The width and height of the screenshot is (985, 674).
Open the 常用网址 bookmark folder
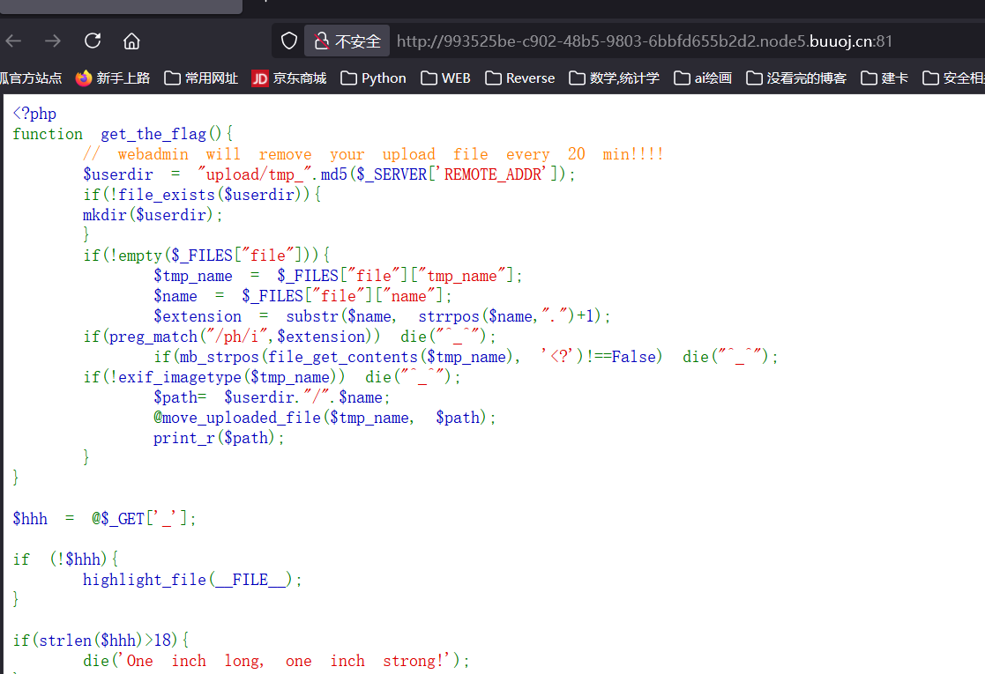click(201, 78)
